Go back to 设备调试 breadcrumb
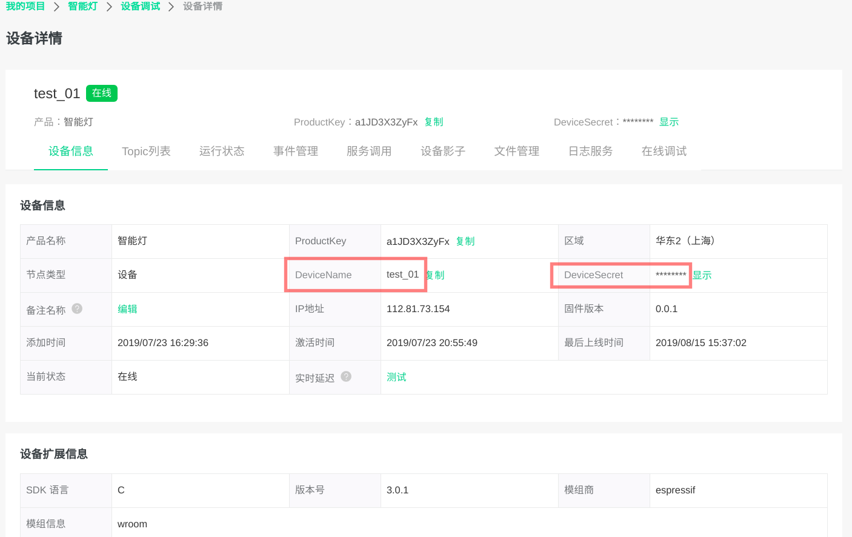The width and height of the screenshot is (852, 537). tap(141, 6)
